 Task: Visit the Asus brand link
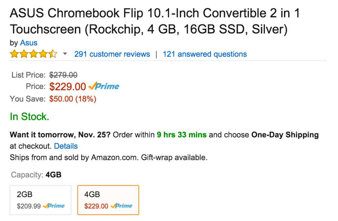point(29,43)
